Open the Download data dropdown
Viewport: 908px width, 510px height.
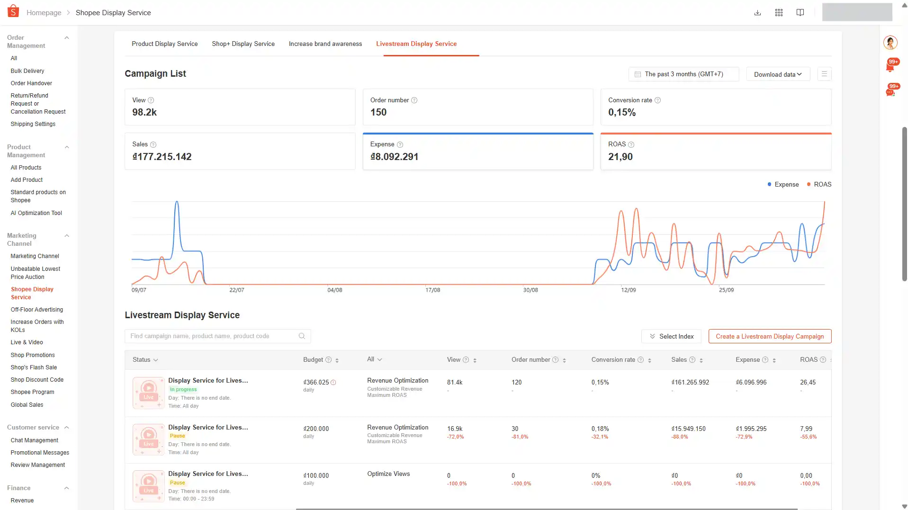click(x=778, y=74)
